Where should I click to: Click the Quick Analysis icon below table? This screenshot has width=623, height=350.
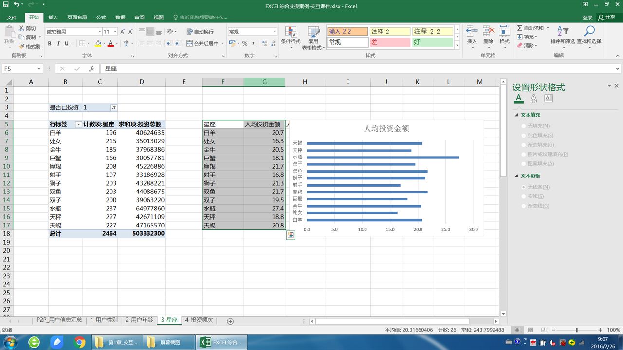click(x=290, y=235)
